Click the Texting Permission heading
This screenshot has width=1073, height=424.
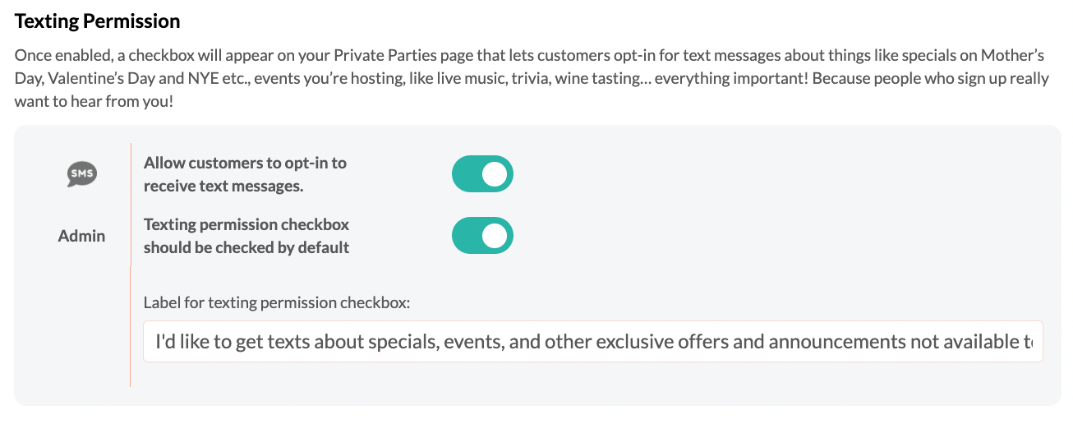[97, 21]
